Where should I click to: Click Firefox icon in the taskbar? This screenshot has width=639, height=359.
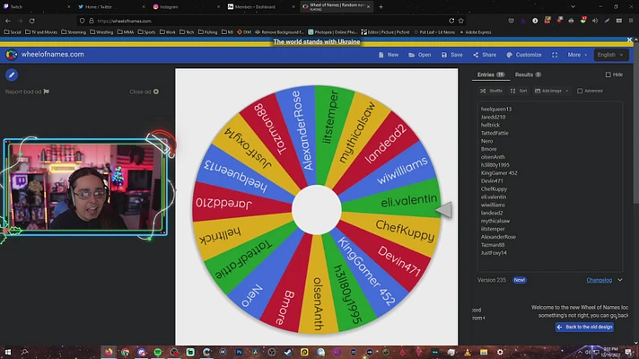[109, 352]
